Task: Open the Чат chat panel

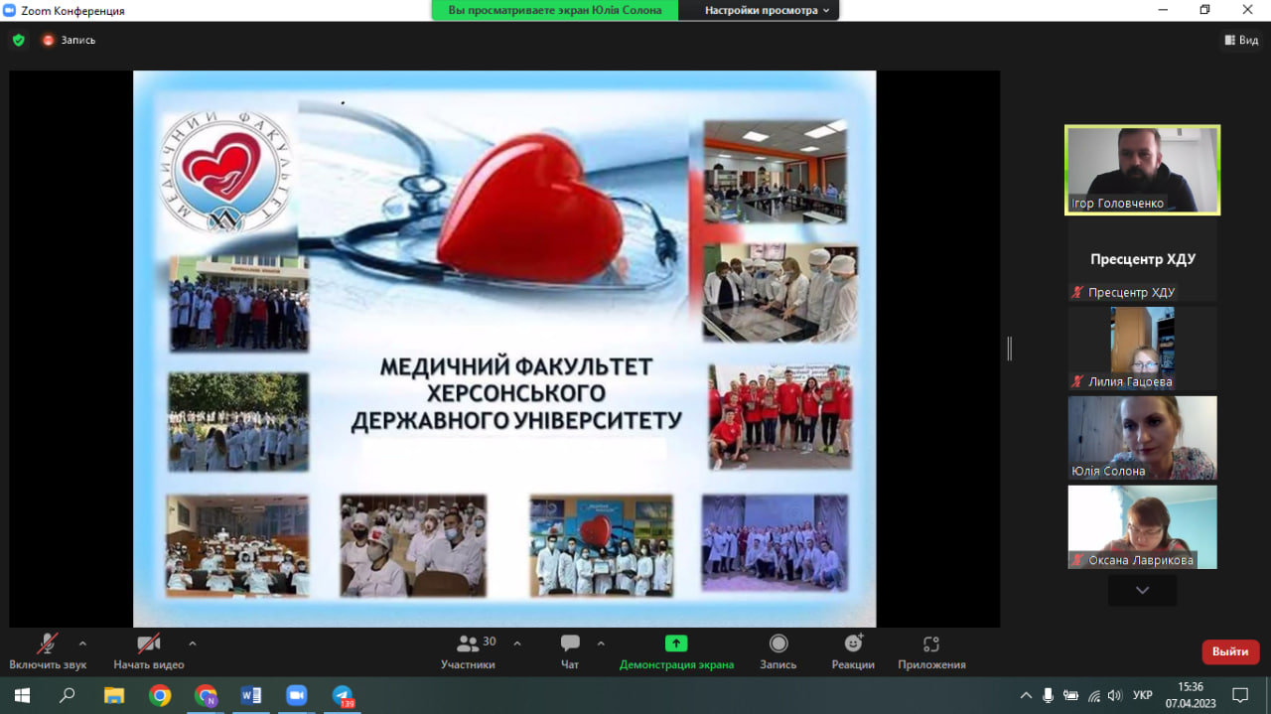Action: pos(570,651)
